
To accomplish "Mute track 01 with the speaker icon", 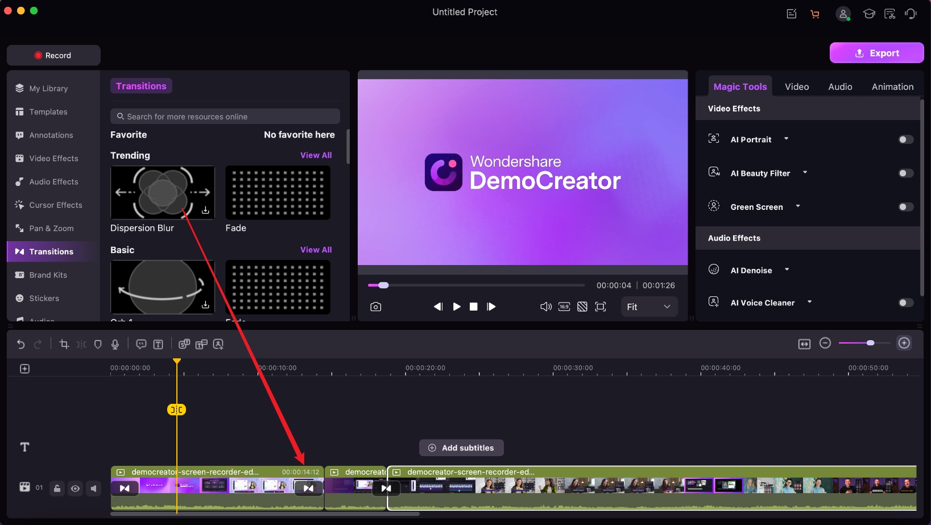I will [x=93, y=488].
